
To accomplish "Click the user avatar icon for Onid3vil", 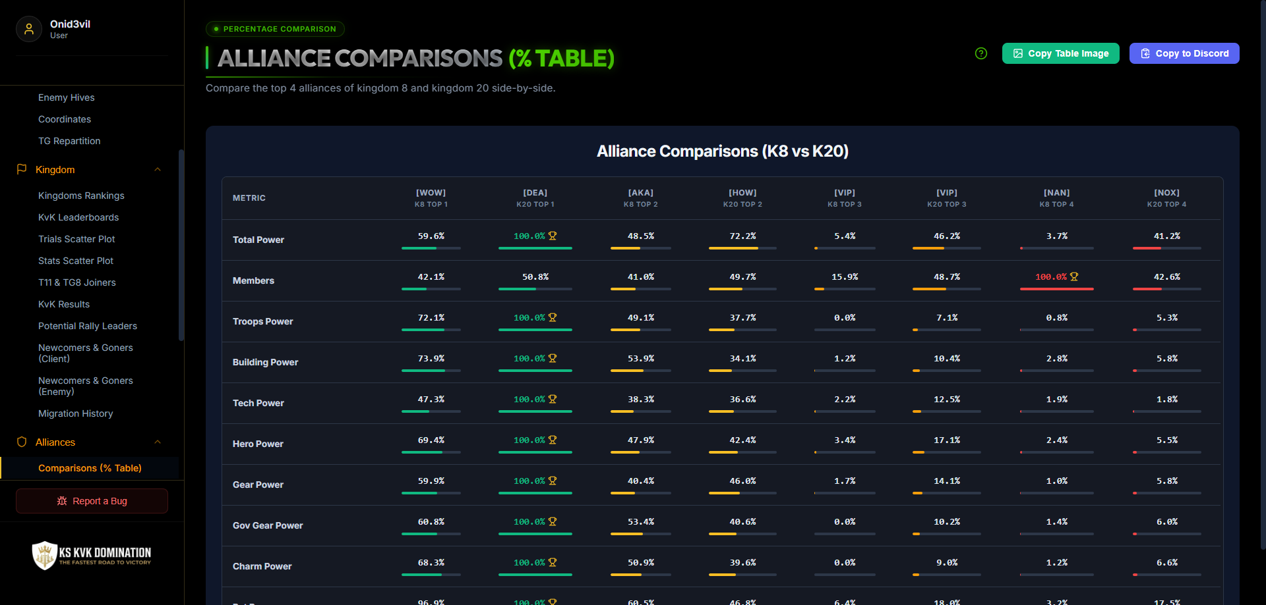I will (29, 29).
